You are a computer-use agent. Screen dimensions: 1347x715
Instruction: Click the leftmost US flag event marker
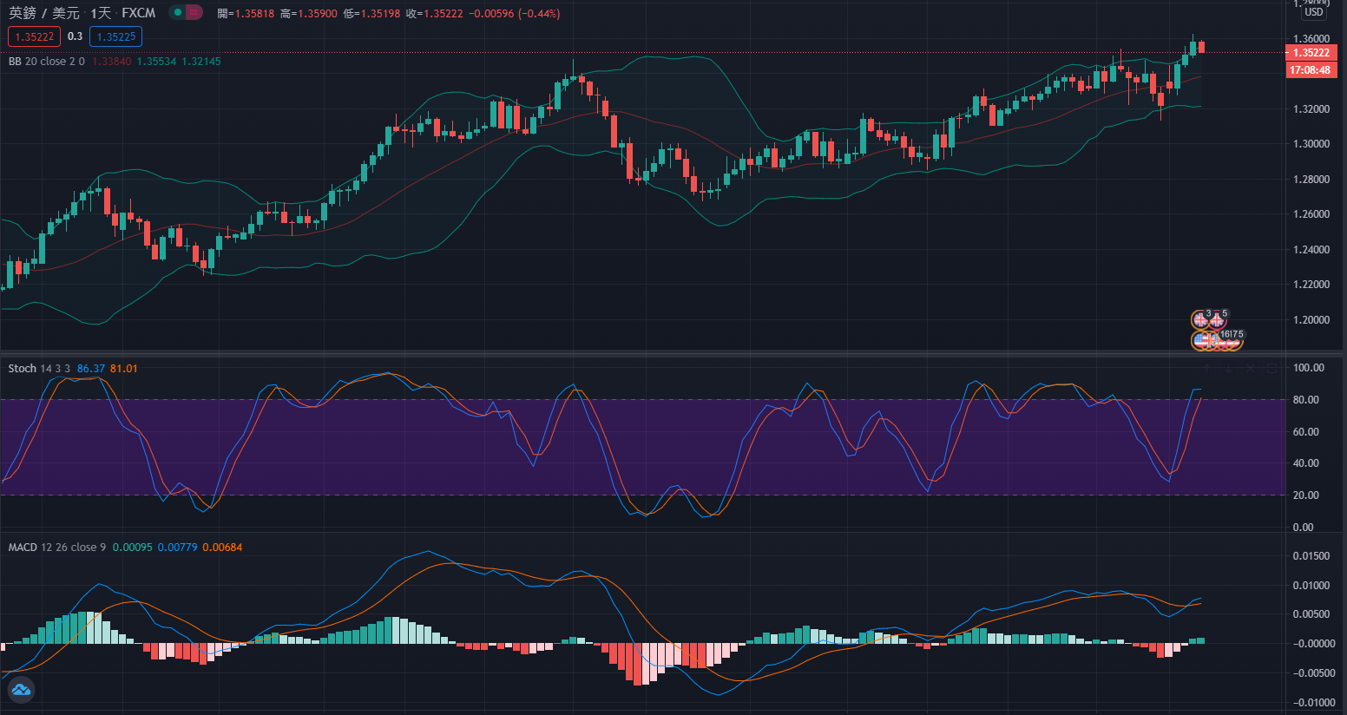[1201, 341]
